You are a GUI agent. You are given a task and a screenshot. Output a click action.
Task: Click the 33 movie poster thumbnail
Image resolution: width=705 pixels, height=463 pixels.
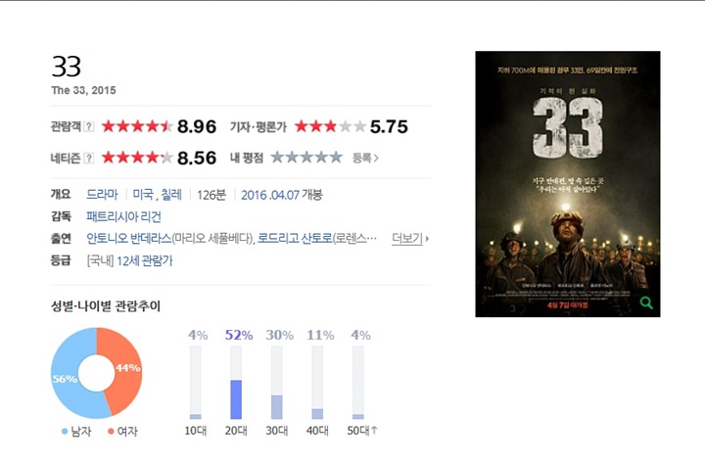(x=568, y=184)
